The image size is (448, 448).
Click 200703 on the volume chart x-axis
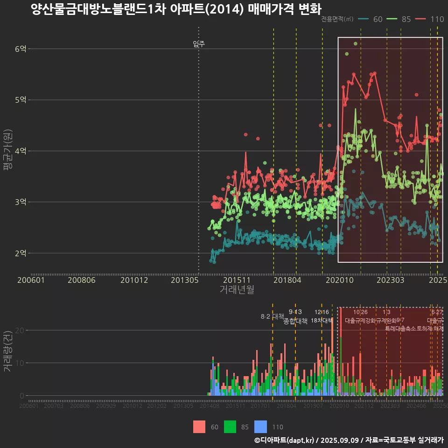point(53,406)
